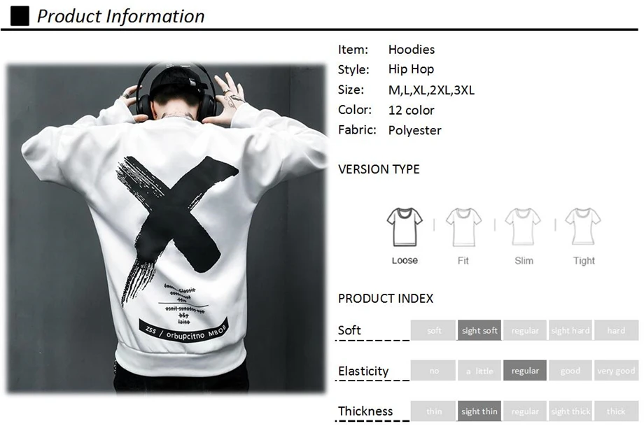Click the 'Loose' label under the shirt
Image resolution: width=644 pixels, height=426 pixels.
(x=405, y=260)
